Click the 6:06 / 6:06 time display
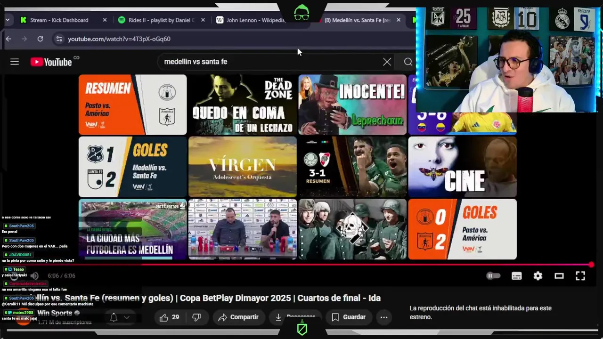This screenshot has height=339, width=603. [x=61, y=276]
